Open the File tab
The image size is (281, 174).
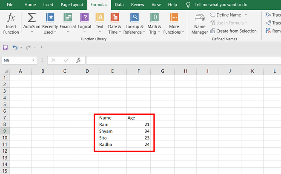tap(10, 5)
